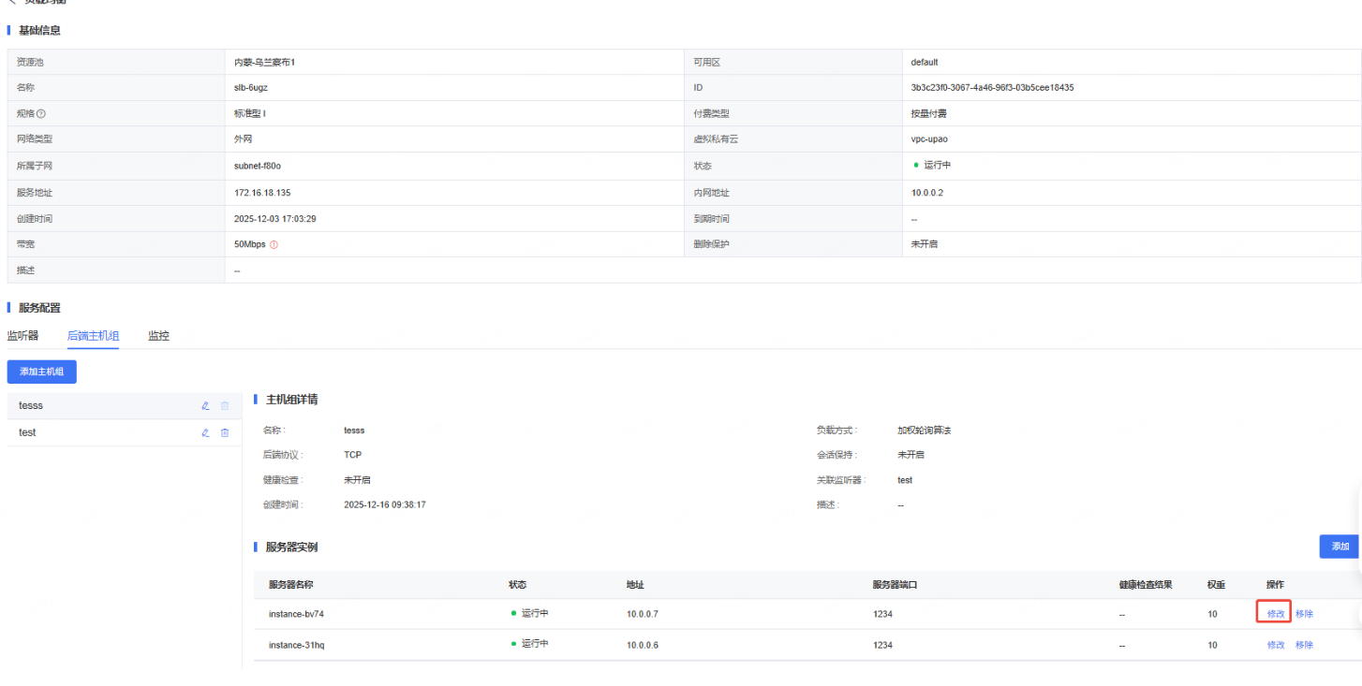Click the 添加主机组 button
This screenshot has height=686, width=1362.
(42, 372)
